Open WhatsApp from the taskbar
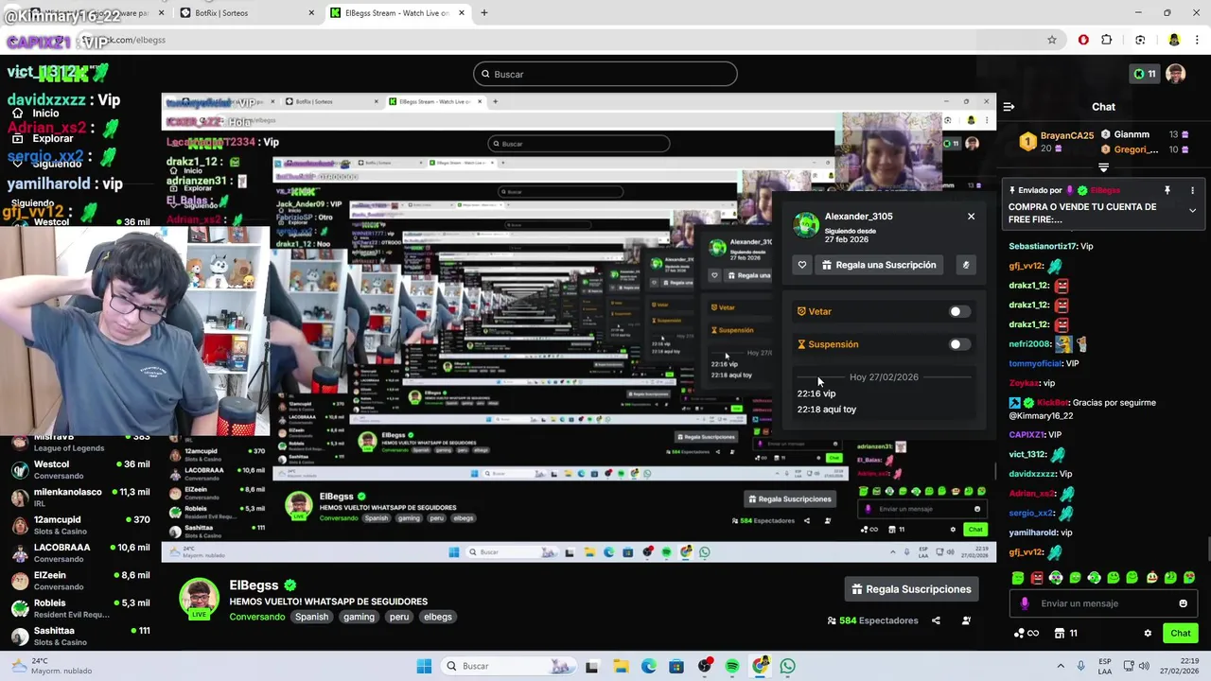The height and width of the screenshot is (681, 1211). coord(788,666)
